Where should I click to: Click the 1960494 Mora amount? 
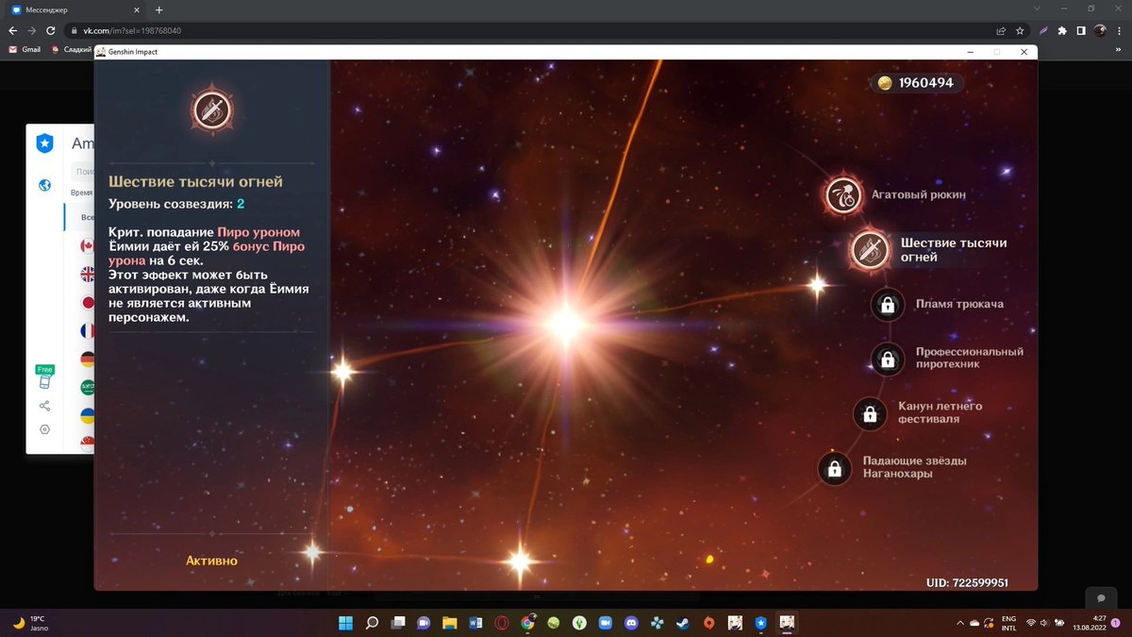[x=925, y=84]
